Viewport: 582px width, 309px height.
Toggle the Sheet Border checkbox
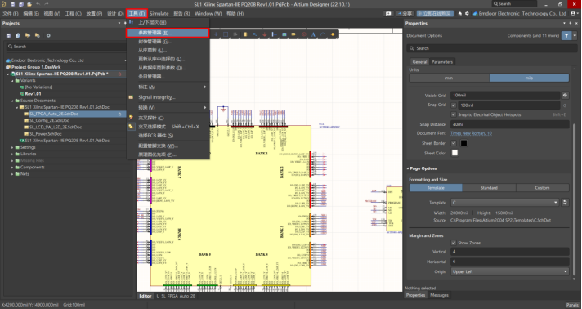click(453, 143)
